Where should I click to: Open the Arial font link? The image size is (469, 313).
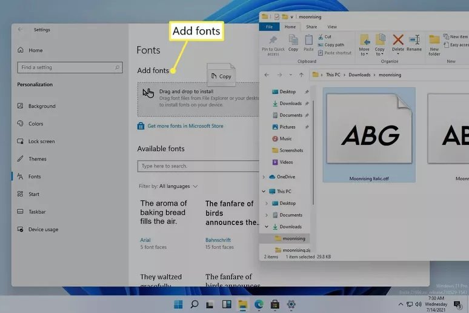click(x=145, y=240)
